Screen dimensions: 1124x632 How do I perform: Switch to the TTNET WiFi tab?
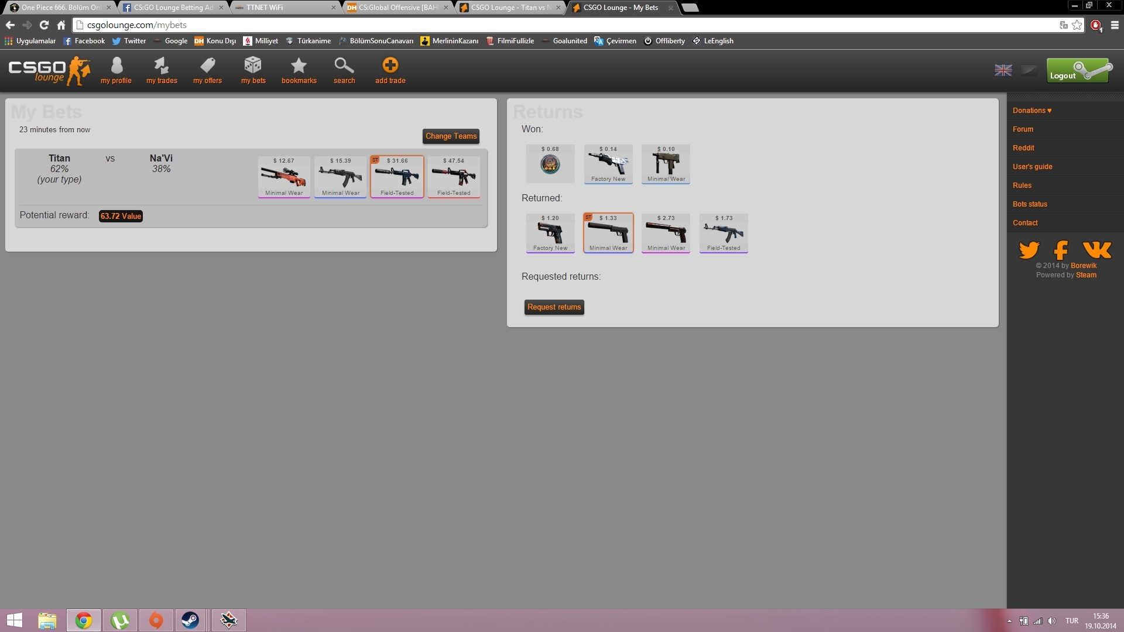pyautogui.click(x=286, y=8)
